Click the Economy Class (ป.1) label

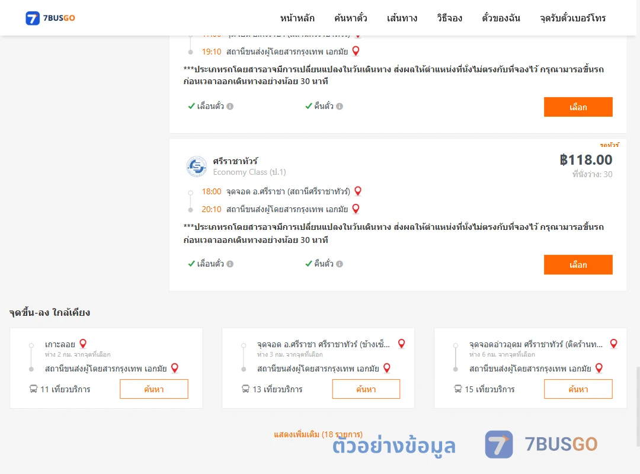tap(249, 172)
